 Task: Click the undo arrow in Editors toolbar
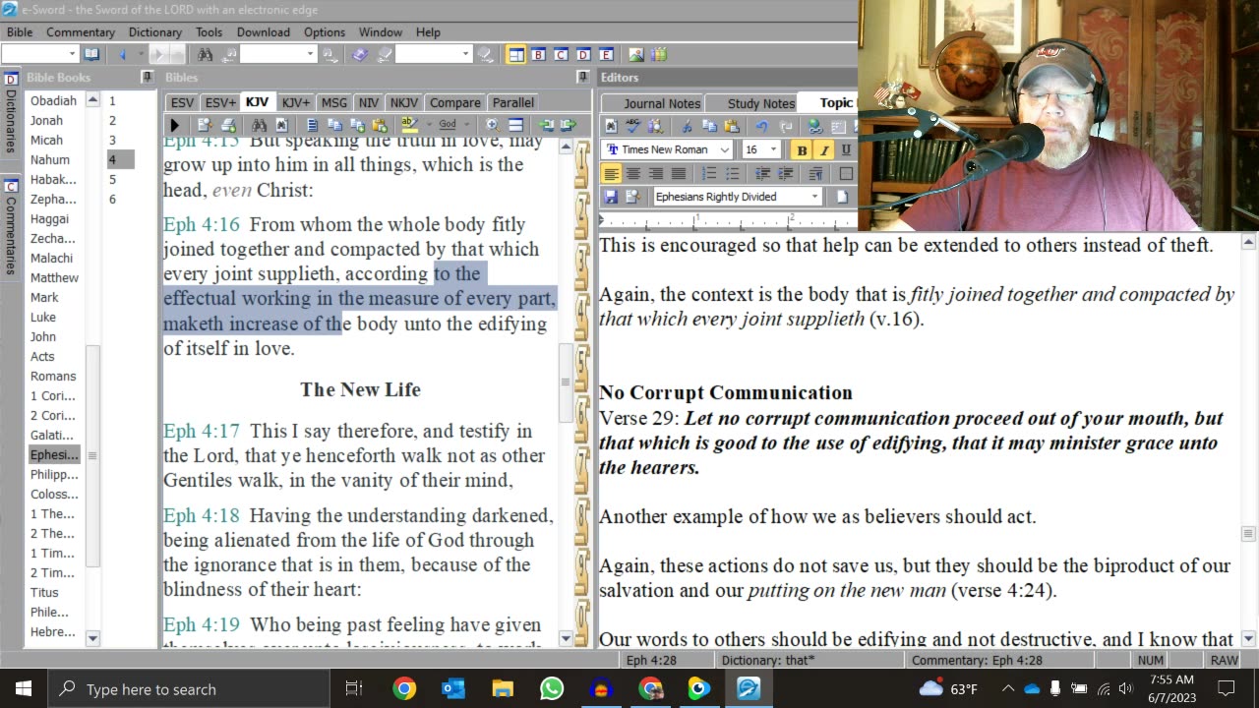761,126
